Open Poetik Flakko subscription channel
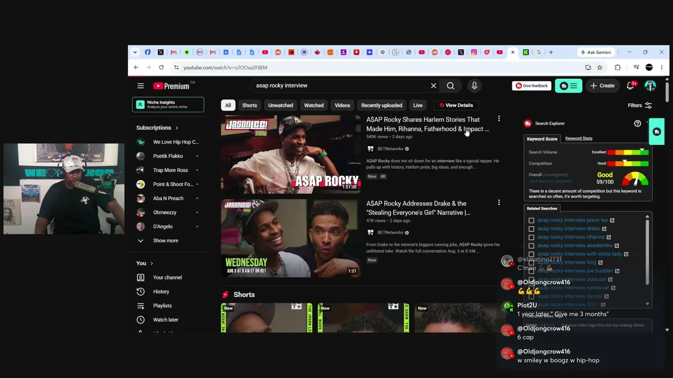673x378 pixels. click(x=168, y=156)
